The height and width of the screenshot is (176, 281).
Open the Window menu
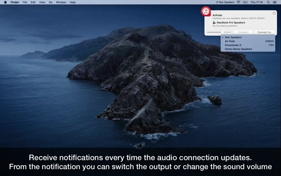(61, 2)
